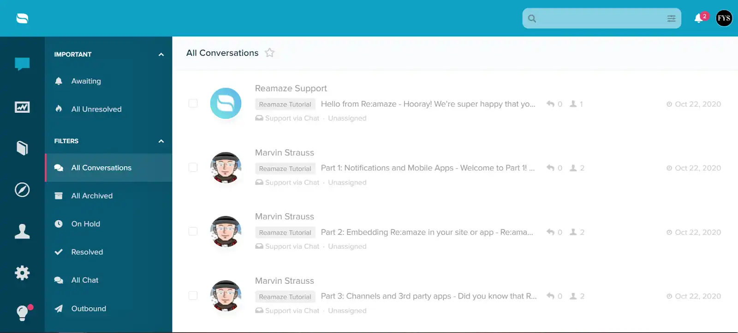The image size is (738, 333).
Task: Click the participants icon in Part 1 row
Action: (x=573, y=168)
